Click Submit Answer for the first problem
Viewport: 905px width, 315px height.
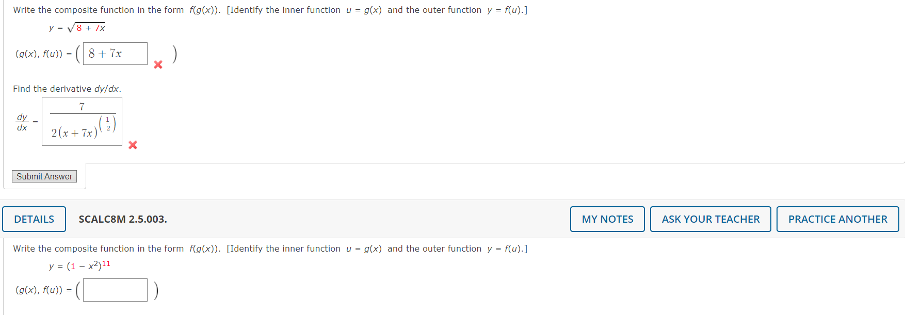click(x=44, y=176)
